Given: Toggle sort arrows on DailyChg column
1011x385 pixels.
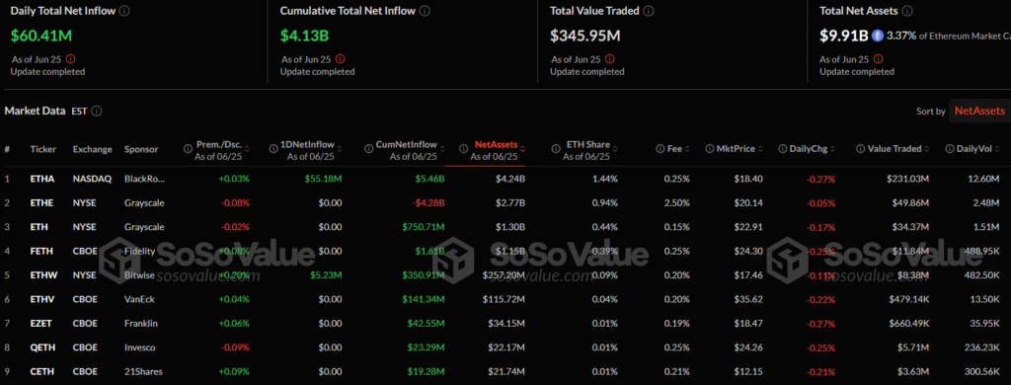Looking at the screenshot, I should coord(833,149).
